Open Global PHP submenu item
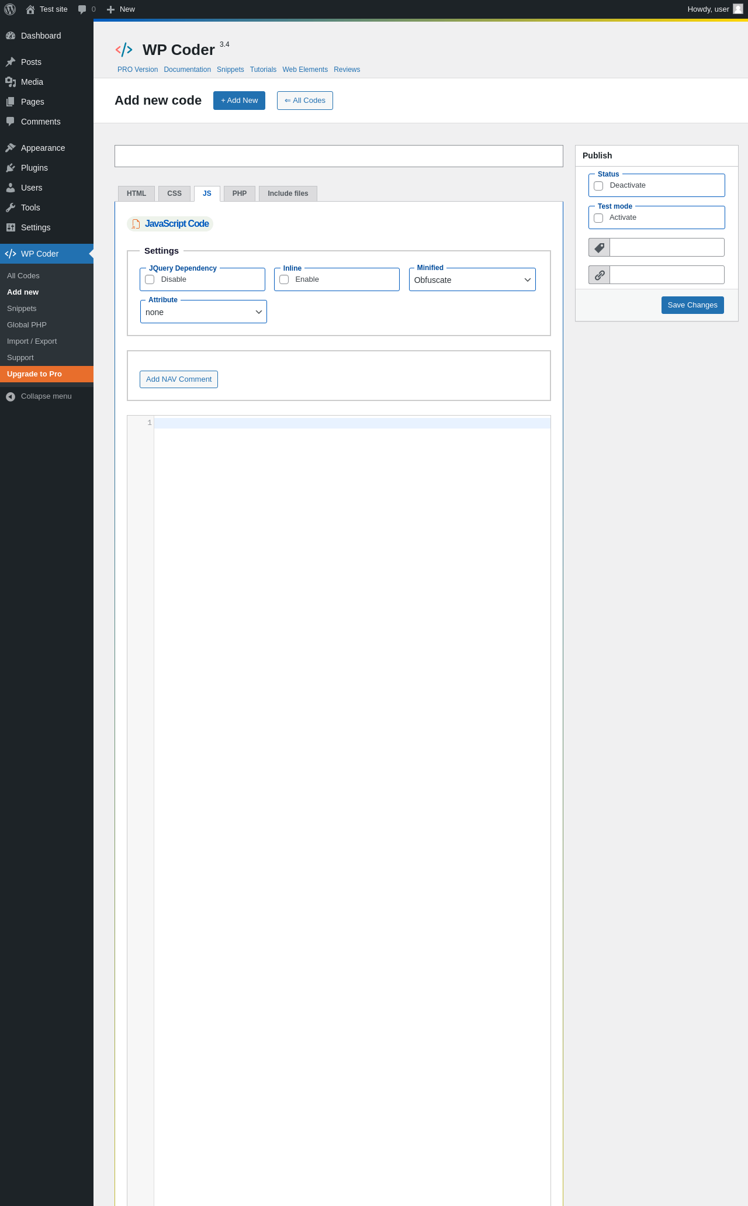The image size is (748, 1206). tap(47, 325)
